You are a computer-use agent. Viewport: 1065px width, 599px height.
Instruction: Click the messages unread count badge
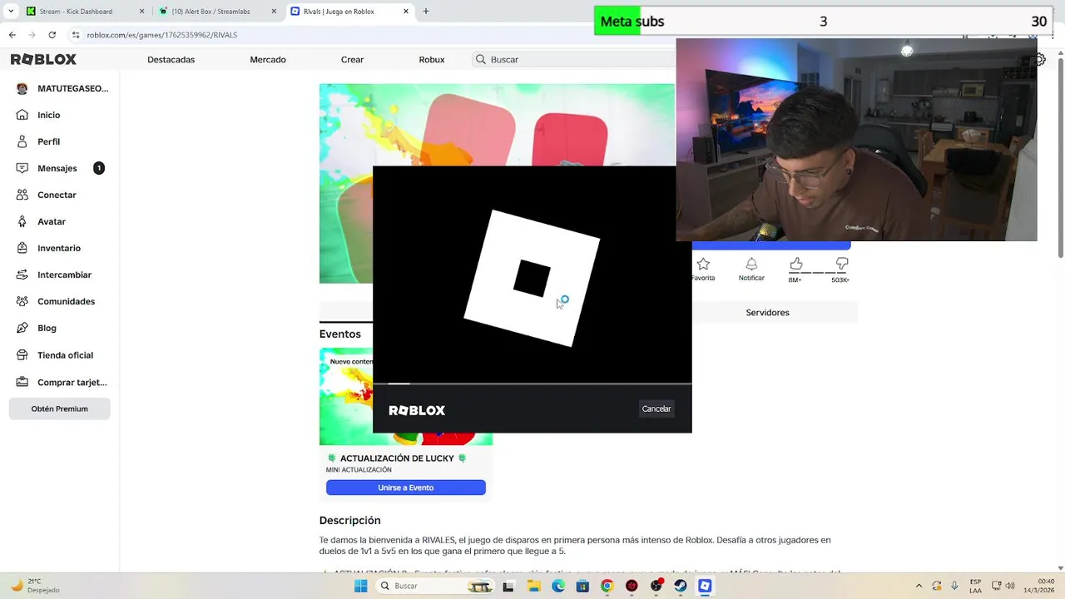(99, 168)
